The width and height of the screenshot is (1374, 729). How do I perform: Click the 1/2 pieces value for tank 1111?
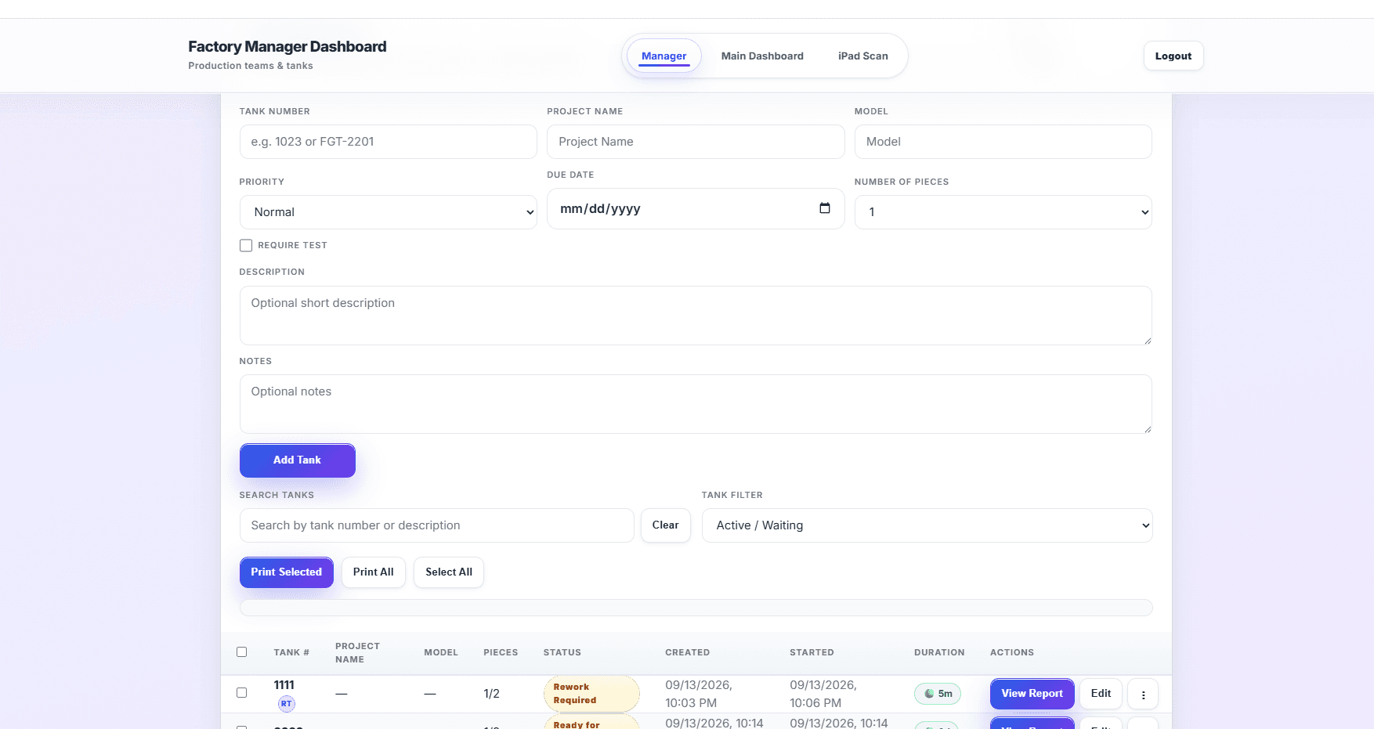point(491,694)
